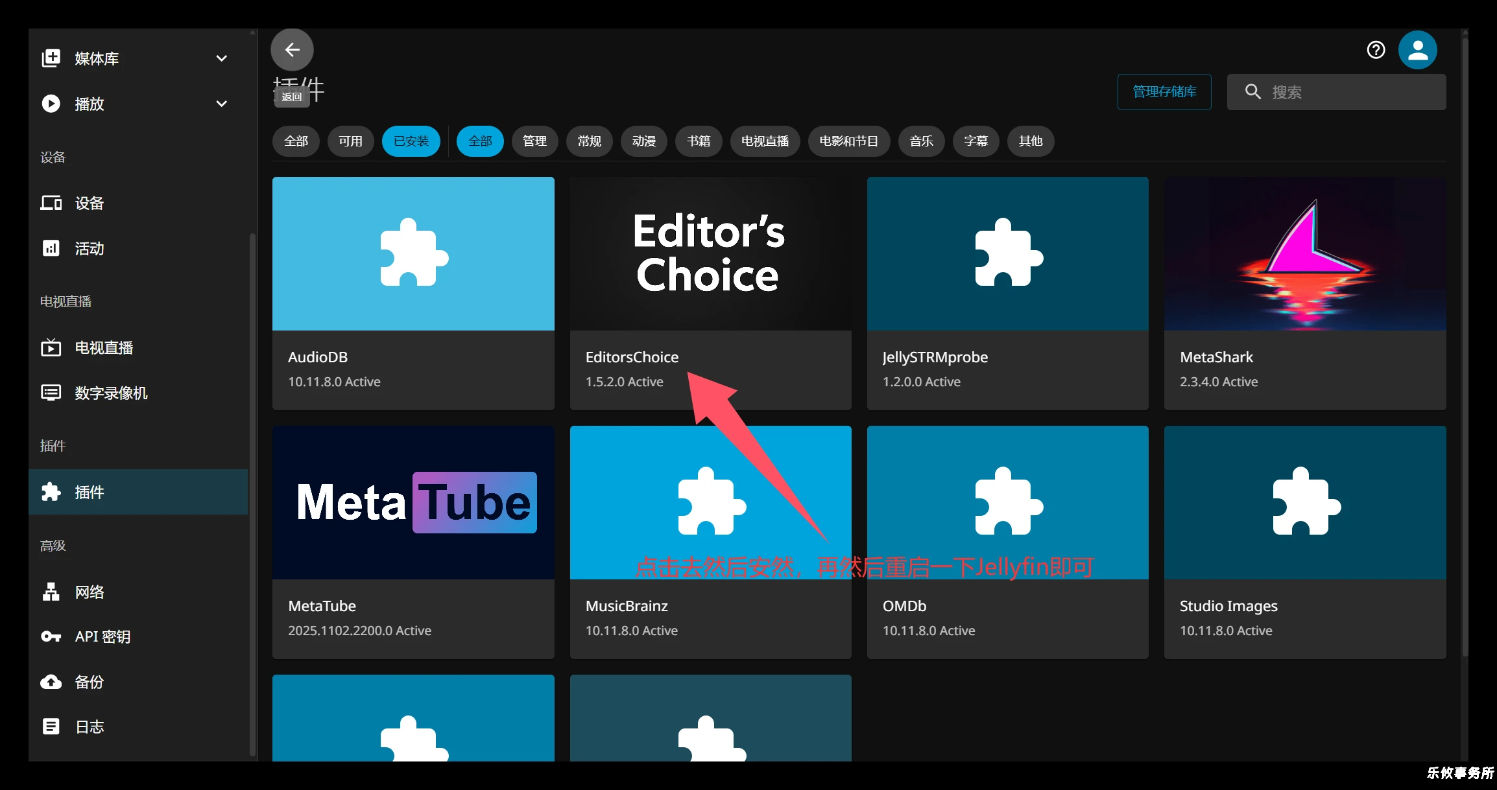Open 数字录像机 in sidebar
The height and width of the screenshot is (790, 1497).
pyautogui.click(x=138, y=393)
